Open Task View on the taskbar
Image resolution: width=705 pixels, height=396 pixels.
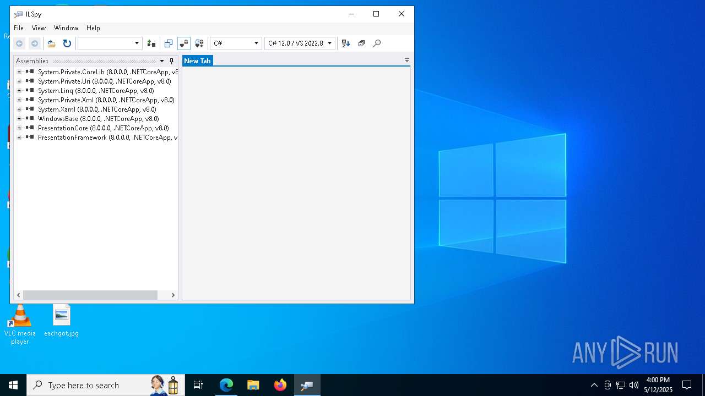coord(198,385)
